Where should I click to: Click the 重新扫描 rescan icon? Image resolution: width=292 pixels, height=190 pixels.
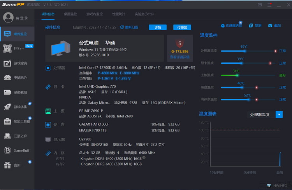click(x=122, y=27)
